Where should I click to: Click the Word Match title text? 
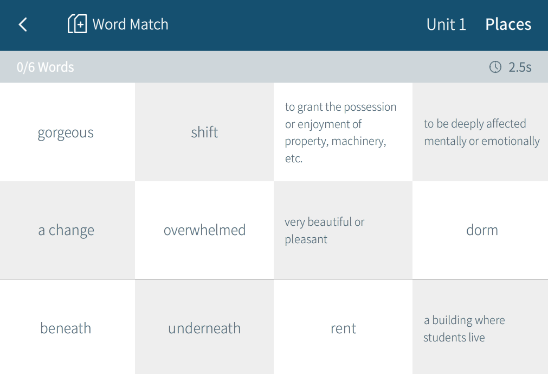(131, 24)
